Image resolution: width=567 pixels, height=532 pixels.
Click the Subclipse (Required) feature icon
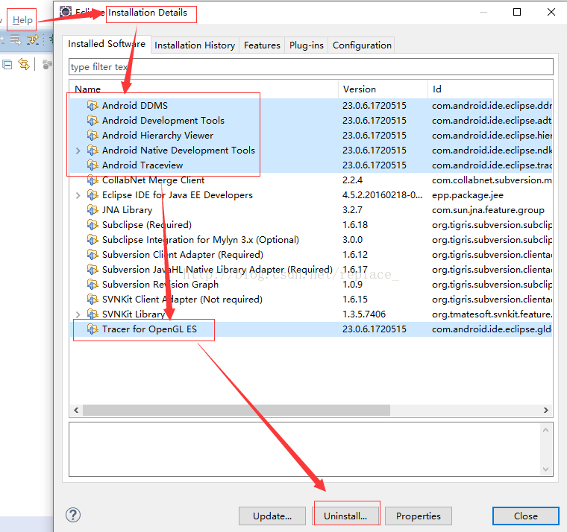click(93, 224)
